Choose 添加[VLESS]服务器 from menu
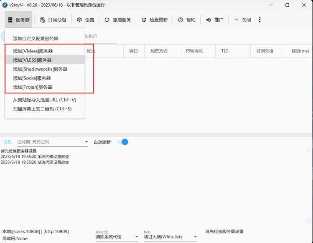The image size is (313, 243). coord(45,60)
